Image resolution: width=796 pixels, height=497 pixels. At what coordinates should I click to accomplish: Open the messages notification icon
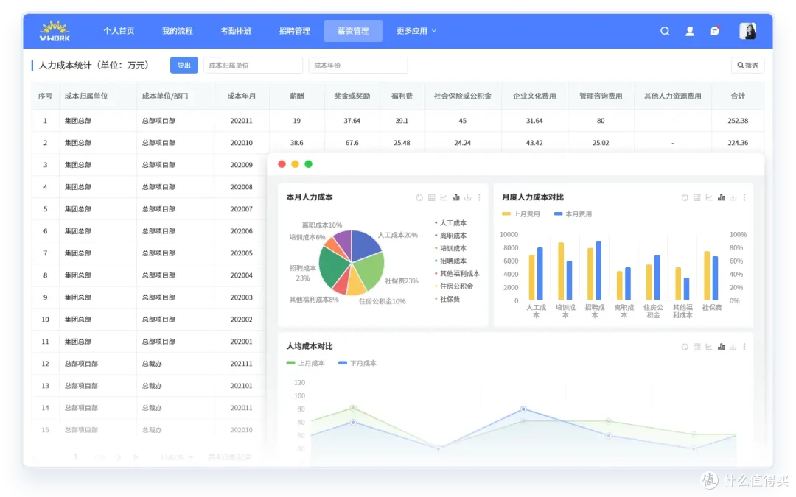tap(714, 31)
